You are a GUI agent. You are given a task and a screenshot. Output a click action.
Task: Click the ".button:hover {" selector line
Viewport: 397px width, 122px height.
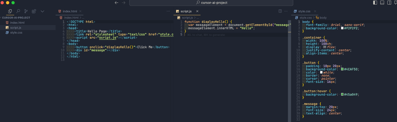(316, 91)
